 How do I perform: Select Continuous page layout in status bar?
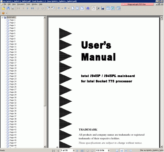coord(121,150)
